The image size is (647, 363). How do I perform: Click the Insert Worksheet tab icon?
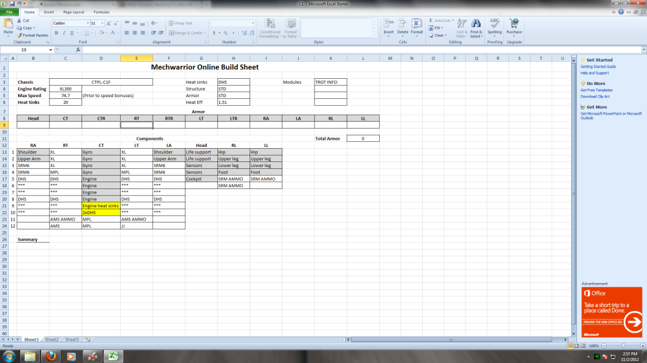[87, 340]
